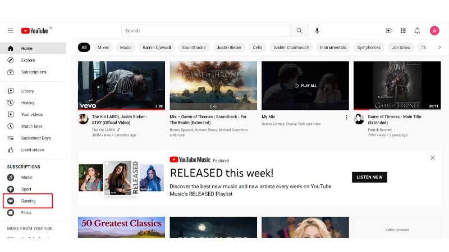
Task: Select the Music filter chip
Action: 126,48
